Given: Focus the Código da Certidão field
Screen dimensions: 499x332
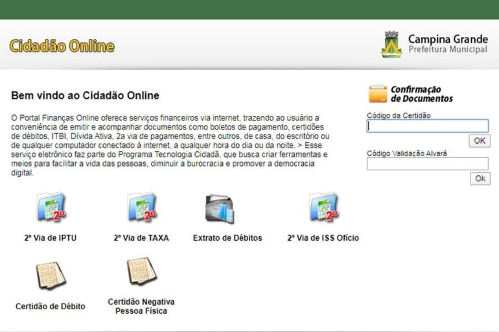Looking at the screenshot, I should (x=428, y=126).
